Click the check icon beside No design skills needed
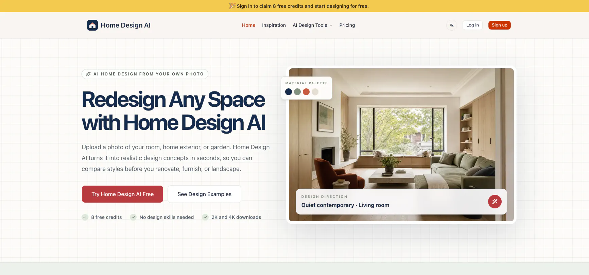 [133, 217]
